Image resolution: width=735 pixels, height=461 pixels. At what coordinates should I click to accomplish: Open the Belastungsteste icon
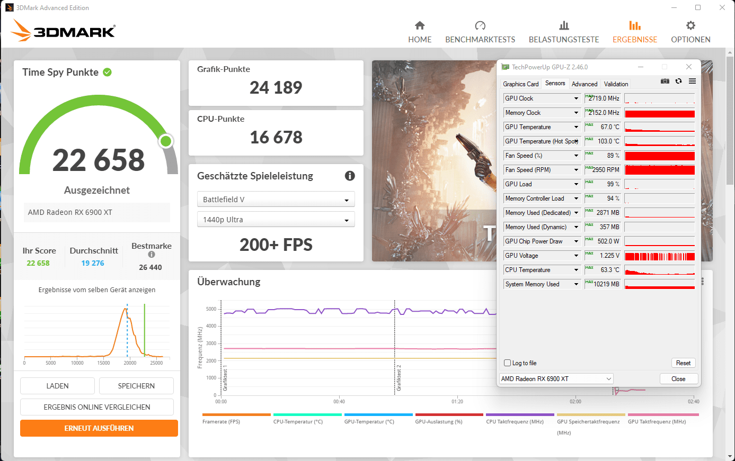click(x=564, y=25)
